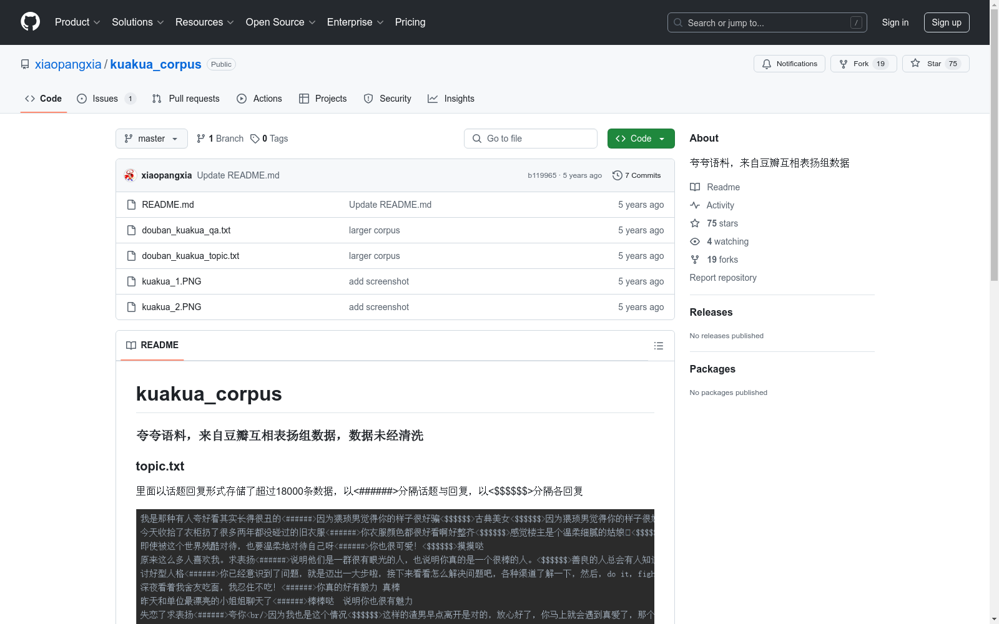Open 'add screenshot' commit for kuakua_1.PNG
Image resolution: width=999 pixels, height=624 pixels.
tap(379, 281)
